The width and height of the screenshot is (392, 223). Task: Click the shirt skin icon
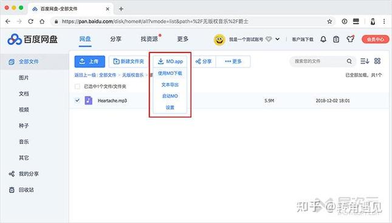(x=350, y=39)
